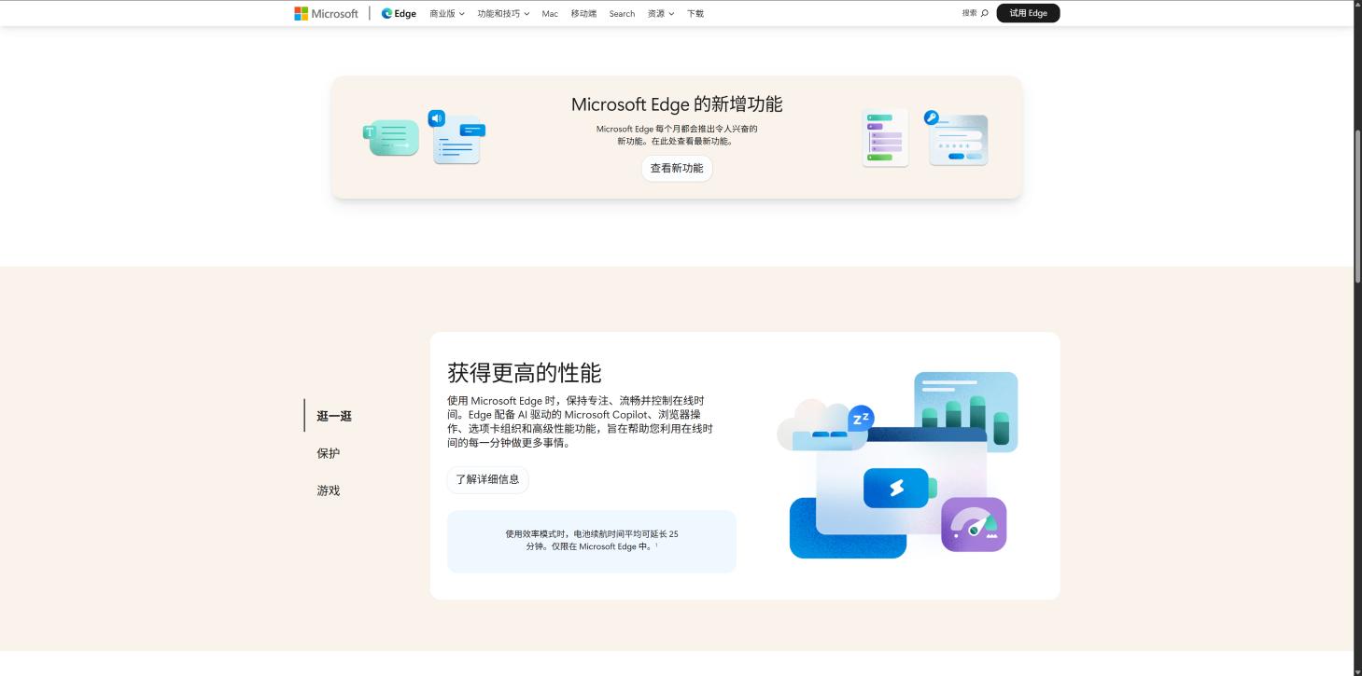1362x676 pixels.
Task: Click the 了解详细信息 button
Action: pyautogui.click(x=487, y=479)
